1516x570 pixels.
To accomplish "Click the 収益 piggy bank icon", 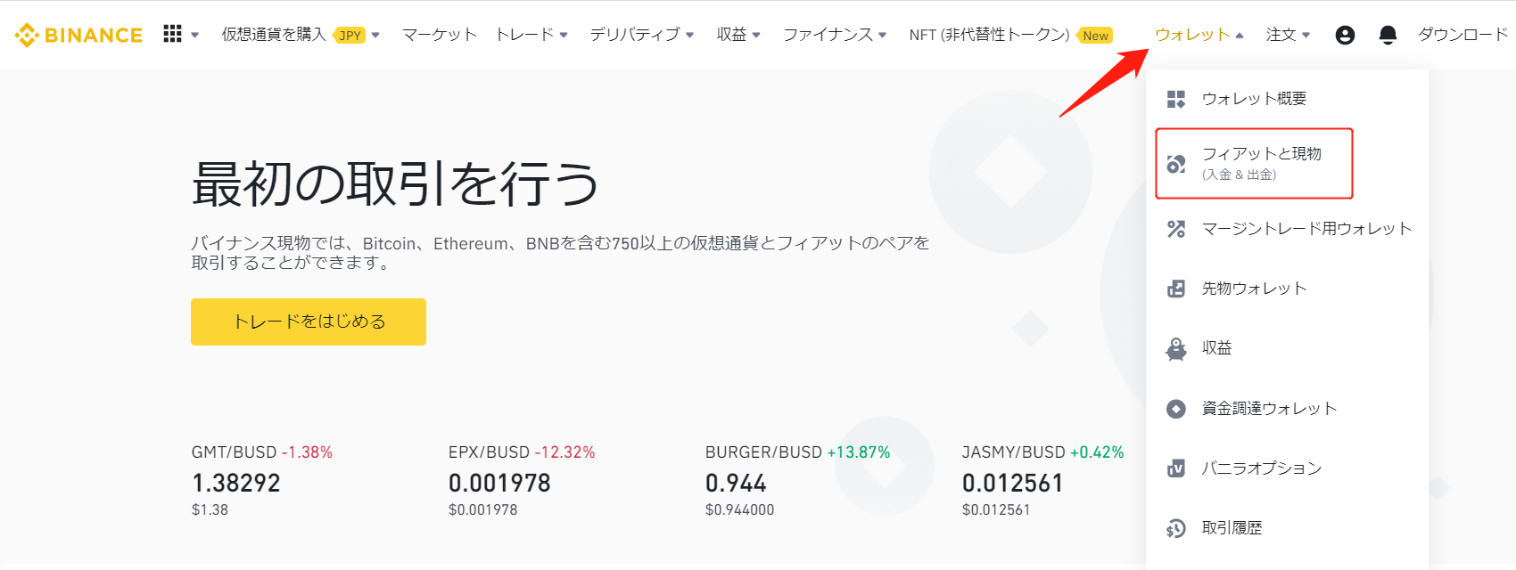I will (x=1176, y=348).
